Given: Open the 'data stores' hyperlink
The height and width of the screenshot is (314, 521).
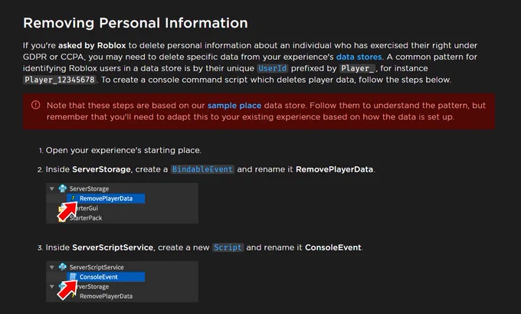Looking at the screenshot, I should pyautogui.click(x=359, y=57).
